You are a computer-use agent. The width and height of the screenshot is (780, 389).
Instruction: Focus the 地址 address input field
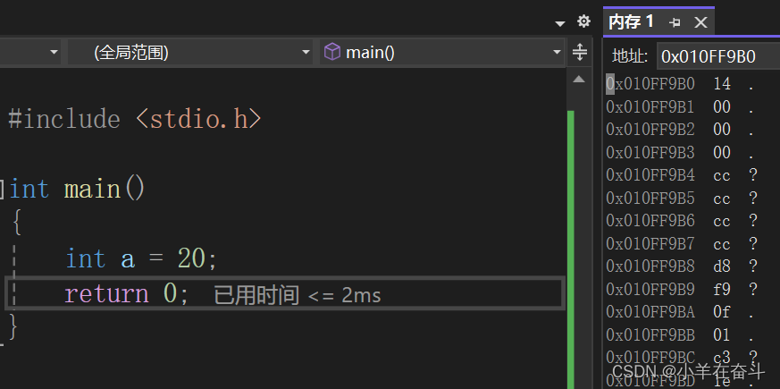[x=718, y=56]
